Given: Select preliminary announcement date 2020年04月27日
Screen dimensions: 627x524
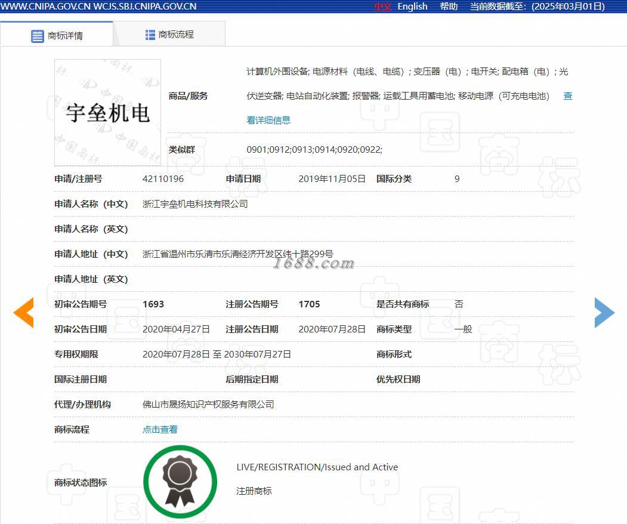Looking at the screenshot, I should pos(176,329).
